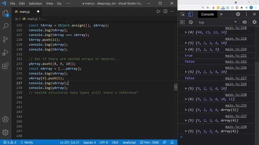
Task: Open source link main.js:235
Action: coord(236,105)
